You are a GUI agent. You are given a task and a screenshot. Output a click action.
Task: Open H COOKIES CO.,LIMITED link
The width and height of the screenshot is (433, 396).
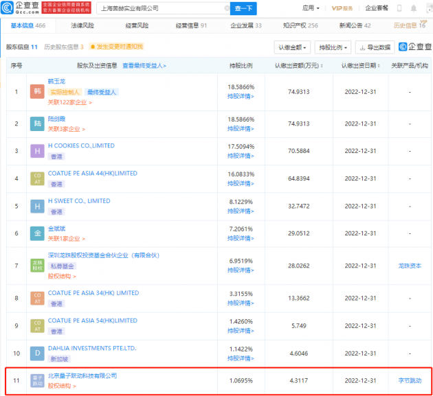pos(81,145)
